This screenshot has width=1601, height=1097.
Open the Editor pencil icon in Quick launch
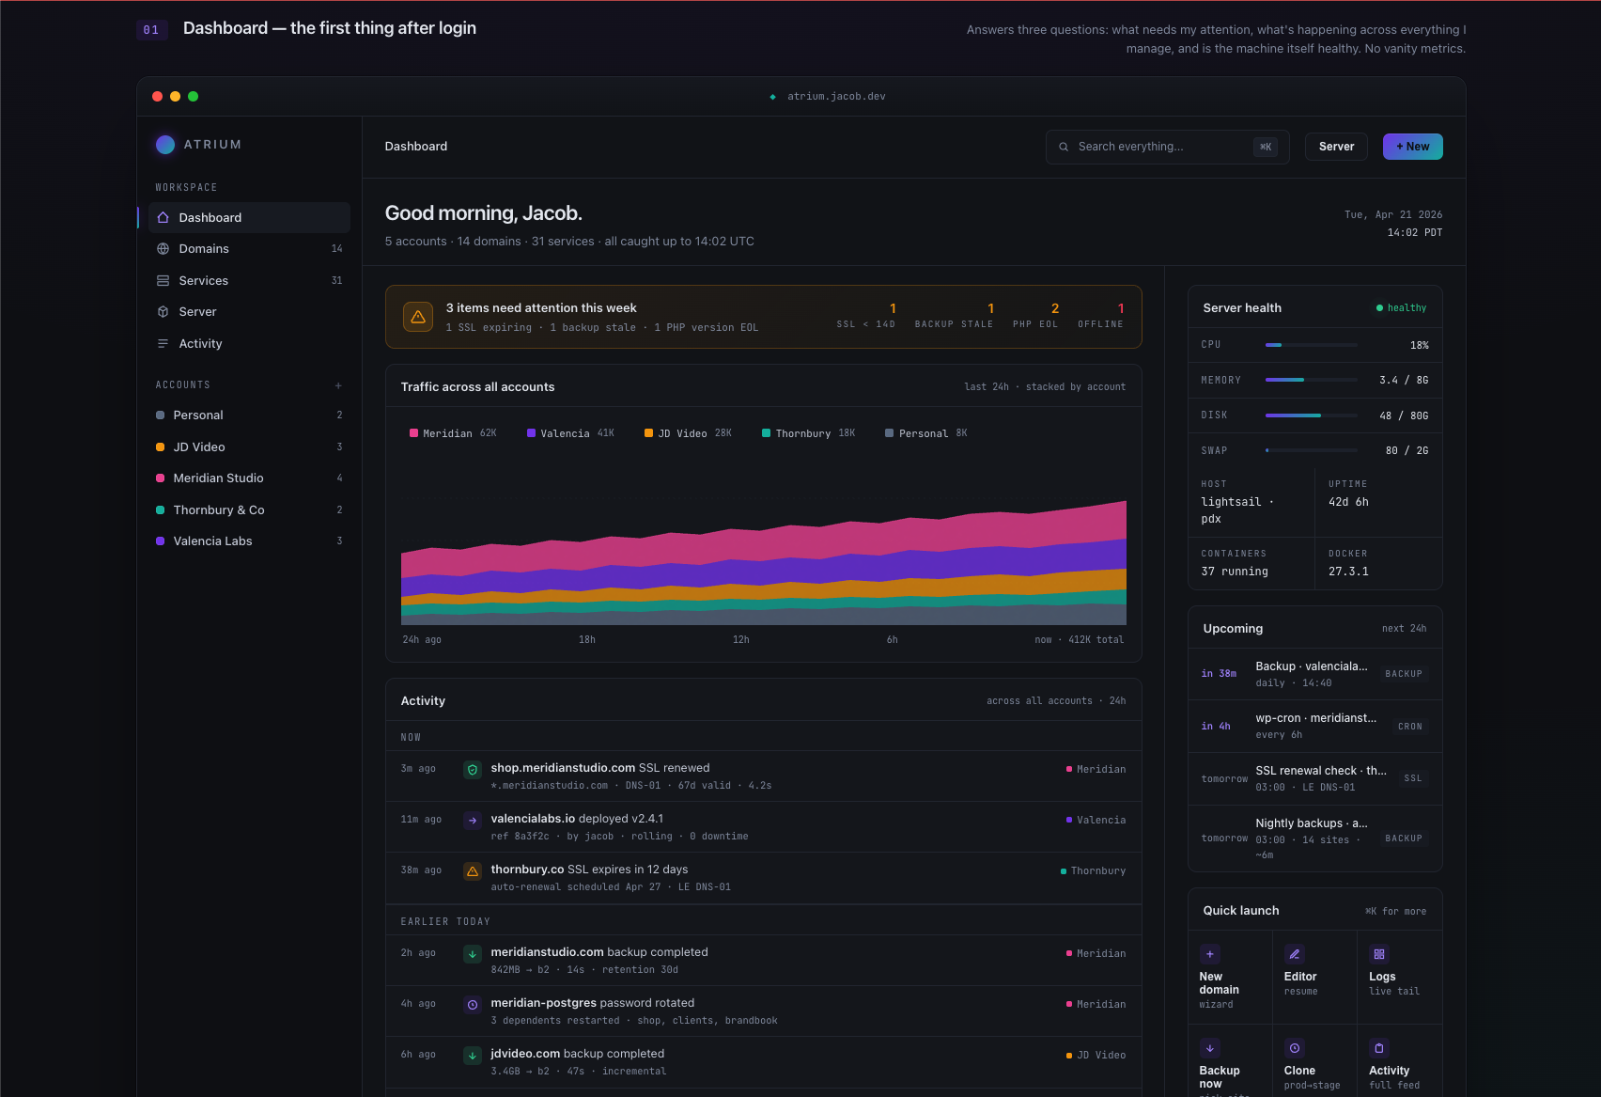pos(1295,954)
